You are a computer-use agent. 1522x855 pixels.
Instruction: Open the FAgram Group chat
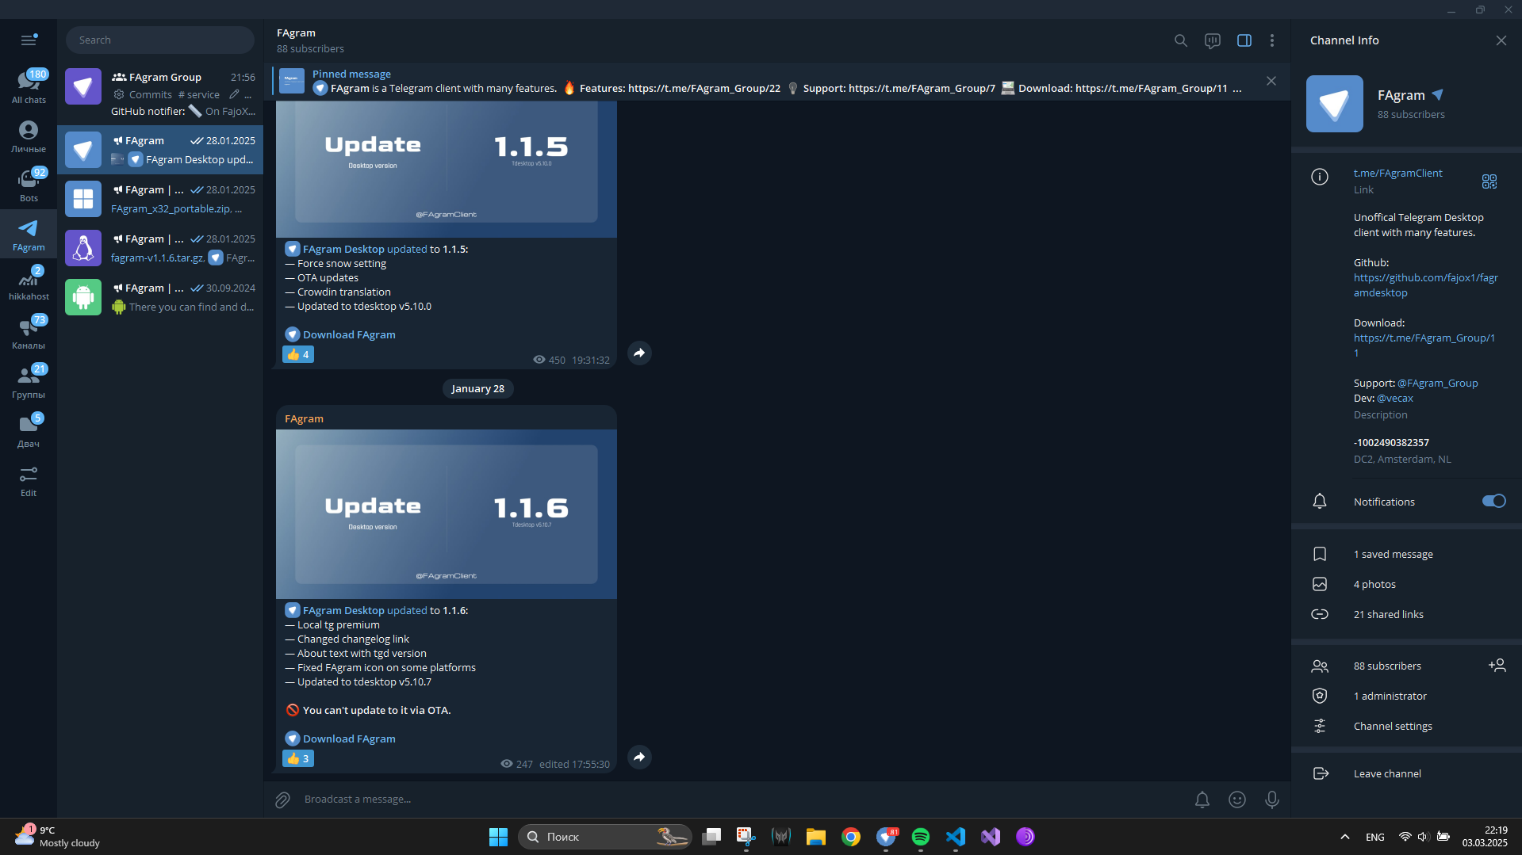coord(160,94)
